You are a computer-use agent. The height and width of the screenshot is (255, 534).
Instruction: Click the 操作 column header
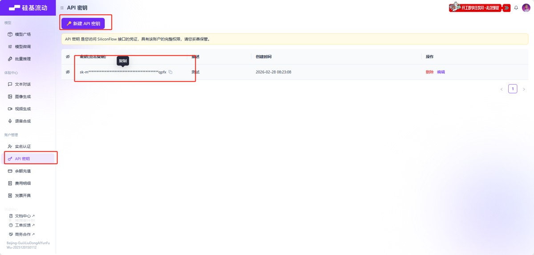pyautogui.click(x=429, y=57)
